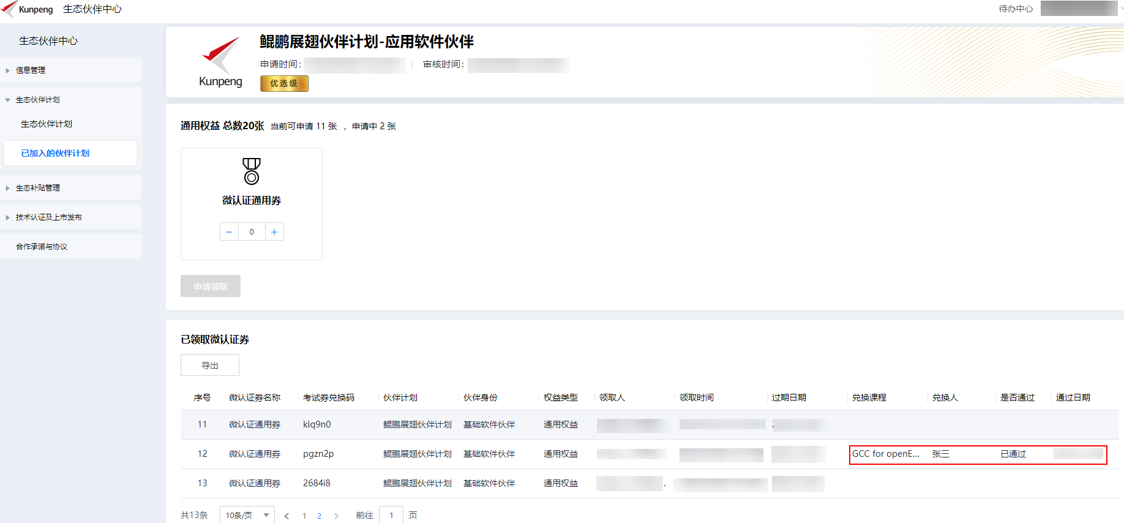Click the 过期日期 column header
The height and width of the screenshot is (523, 1124).
(789, 397)
